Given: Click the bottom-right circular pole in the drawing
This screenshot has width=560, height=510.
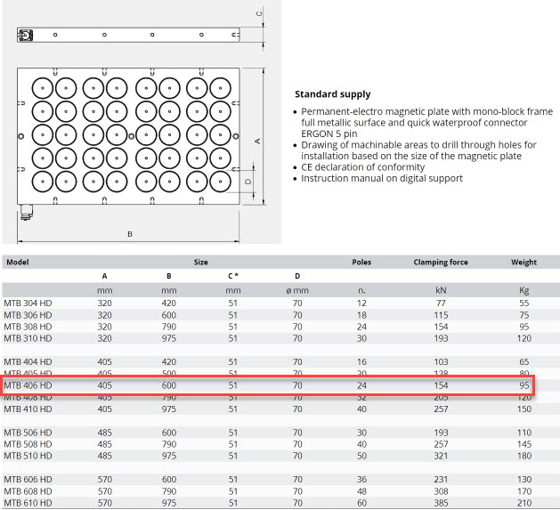Looking at the screenshot, I should coord(220,182).
